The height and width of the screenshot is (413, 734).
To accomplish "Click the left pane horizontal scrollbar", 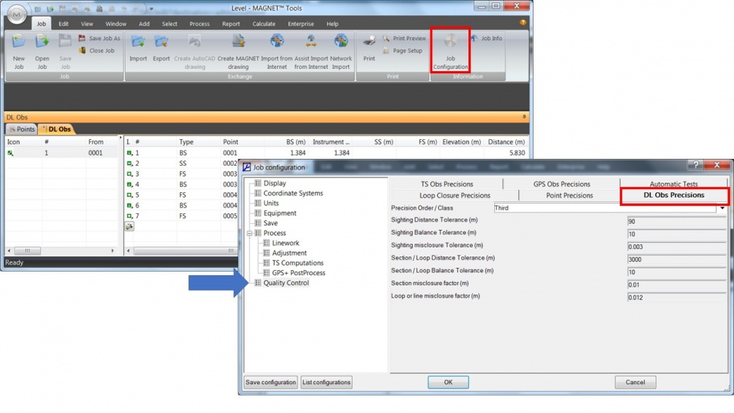I will click(x=61, y=250).
